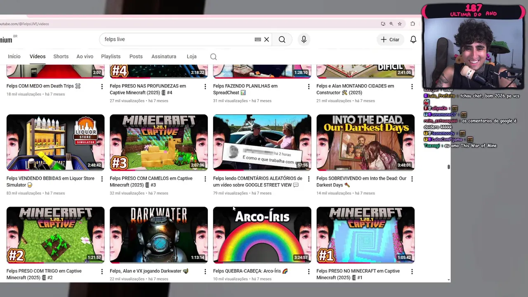This screenshot has height=297, width=528.
Task: Click the zoom magnifier icon in address bar
Action: click(x=391, y=24)
